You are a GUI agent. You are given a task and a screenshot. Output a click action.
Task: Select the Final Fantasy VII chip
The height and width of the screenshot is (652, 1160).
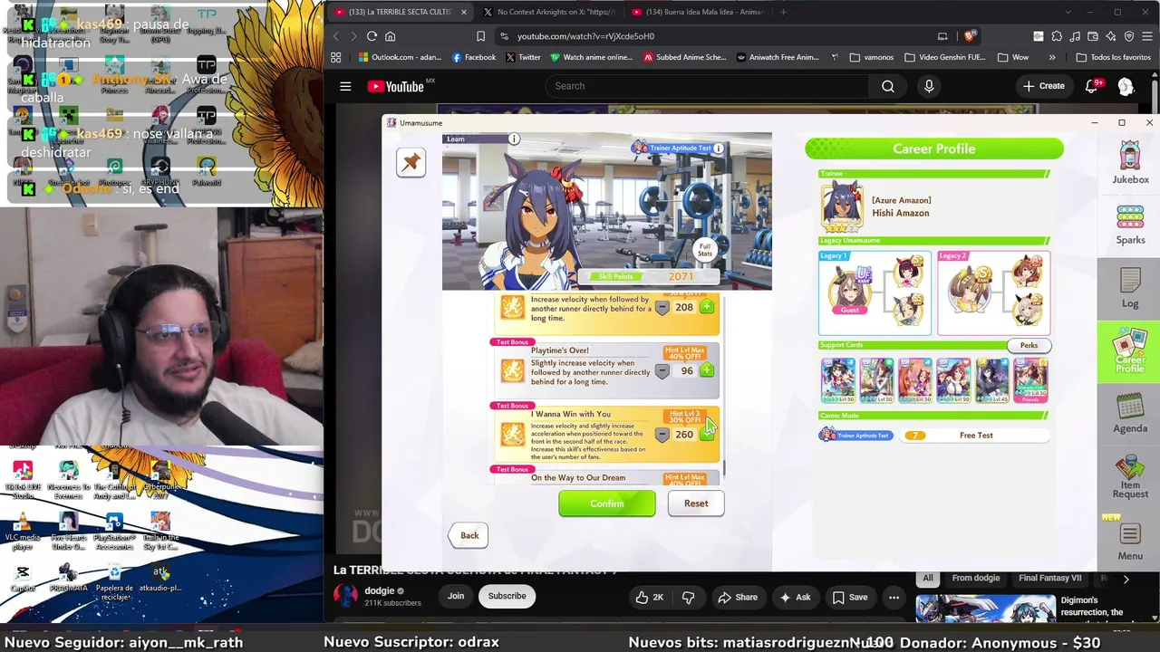click(1050, 578)
